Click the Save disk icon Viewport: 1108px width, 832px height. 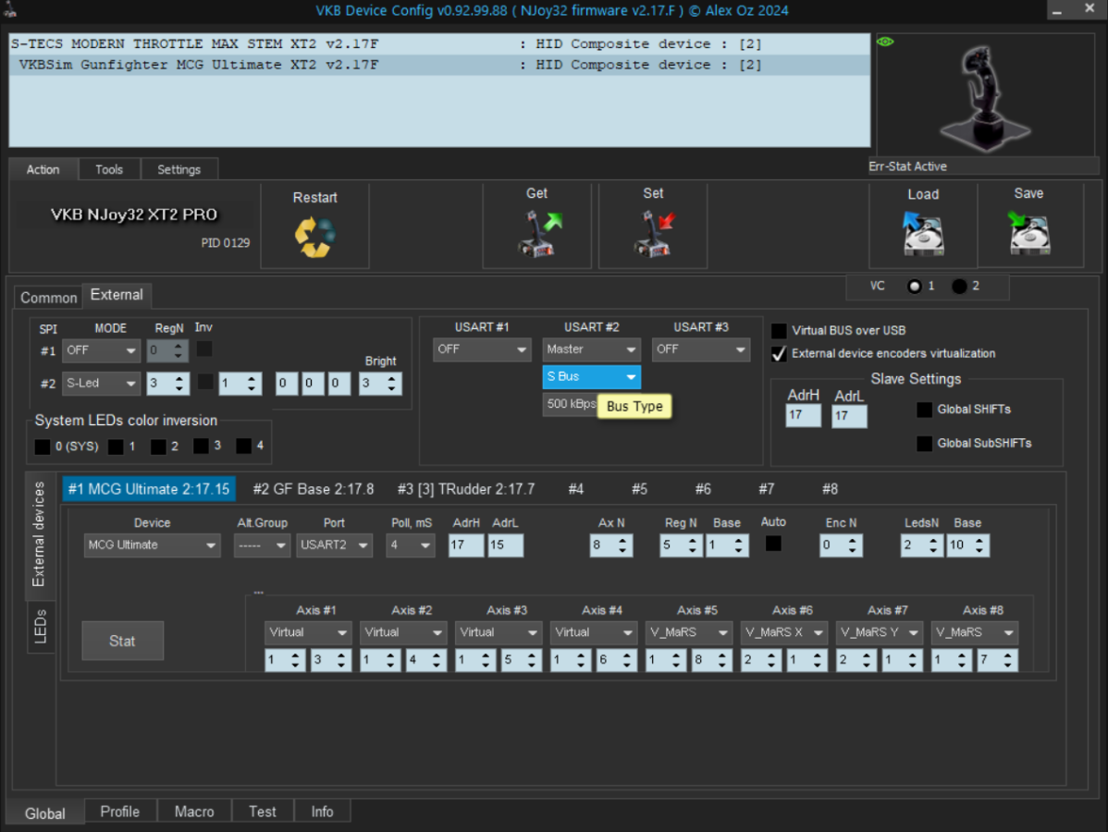(1028, 234)
